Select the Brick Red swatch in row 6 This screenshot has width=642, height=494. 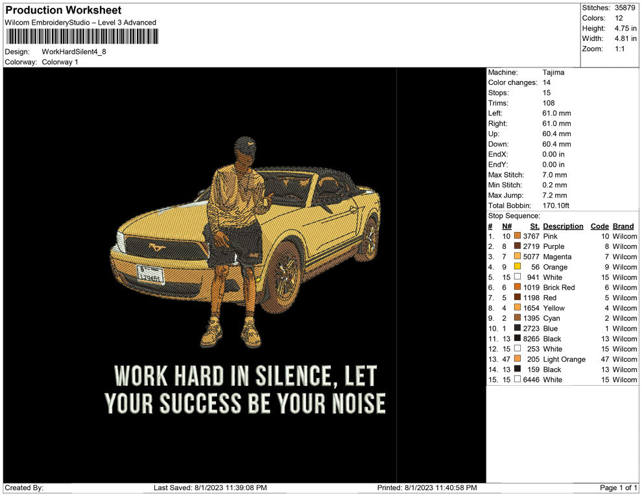pyautogui.click(x=517, y=287)
